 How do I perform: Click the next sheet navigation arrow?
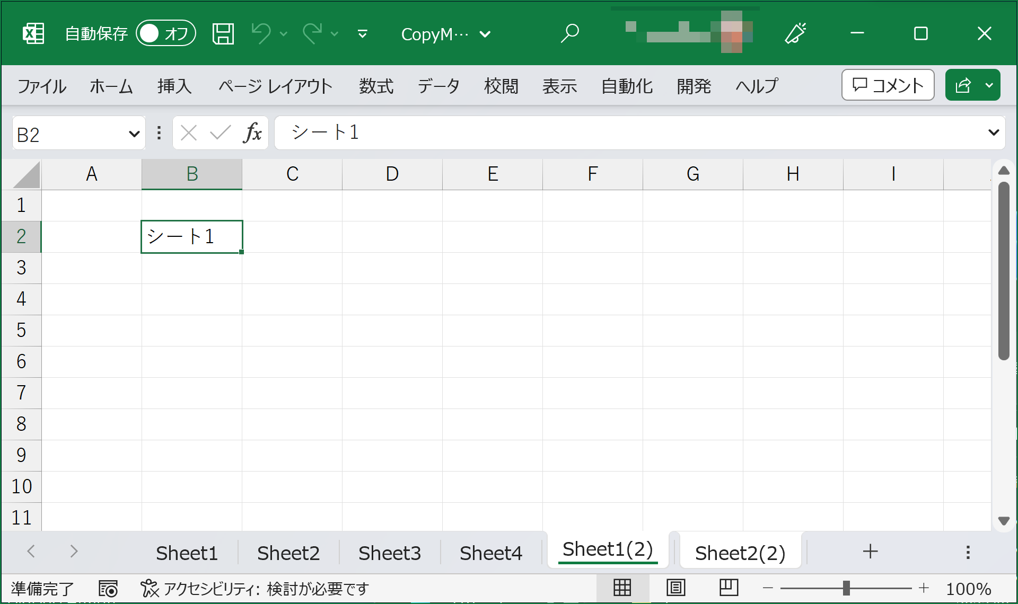[x=74, y=551]
